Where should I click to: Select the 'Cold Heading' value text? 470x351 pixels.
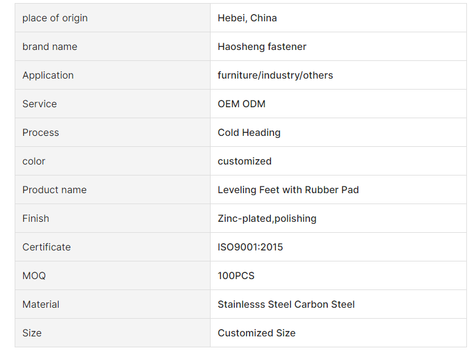click(x=249, y=133)
